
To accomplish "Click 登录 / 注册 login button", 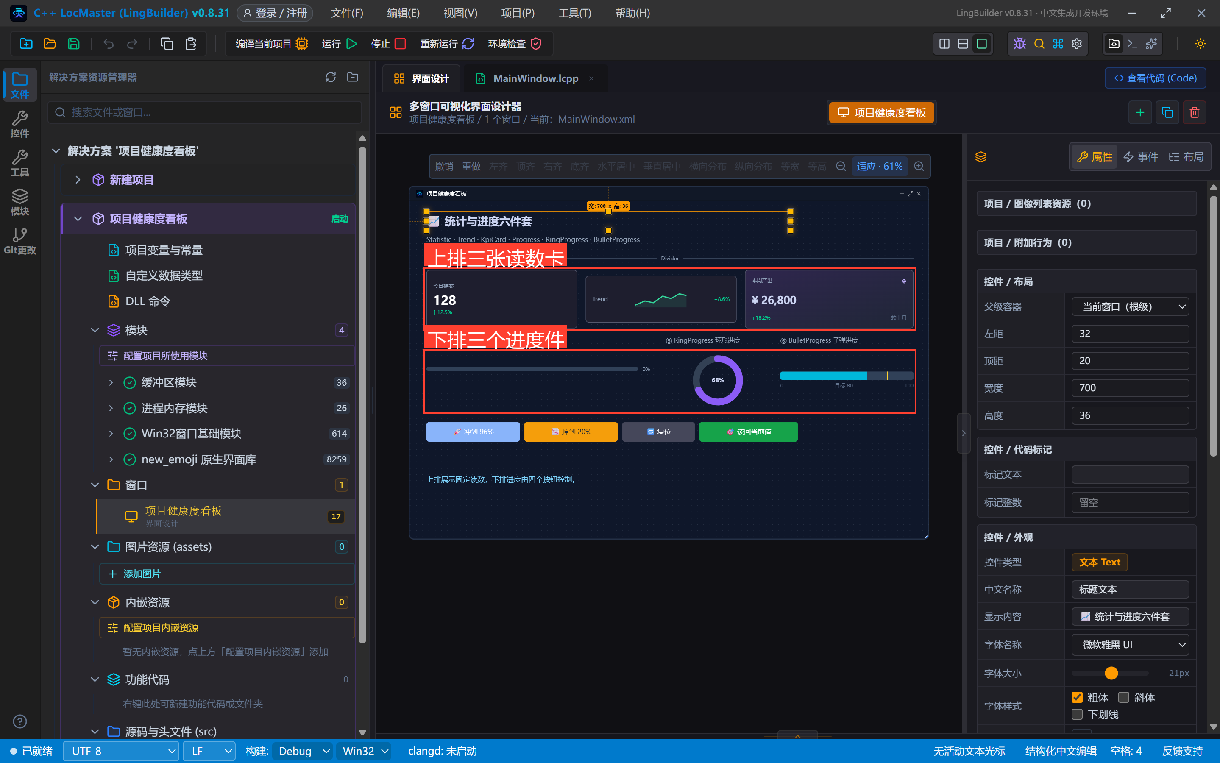I will point(275,13).
